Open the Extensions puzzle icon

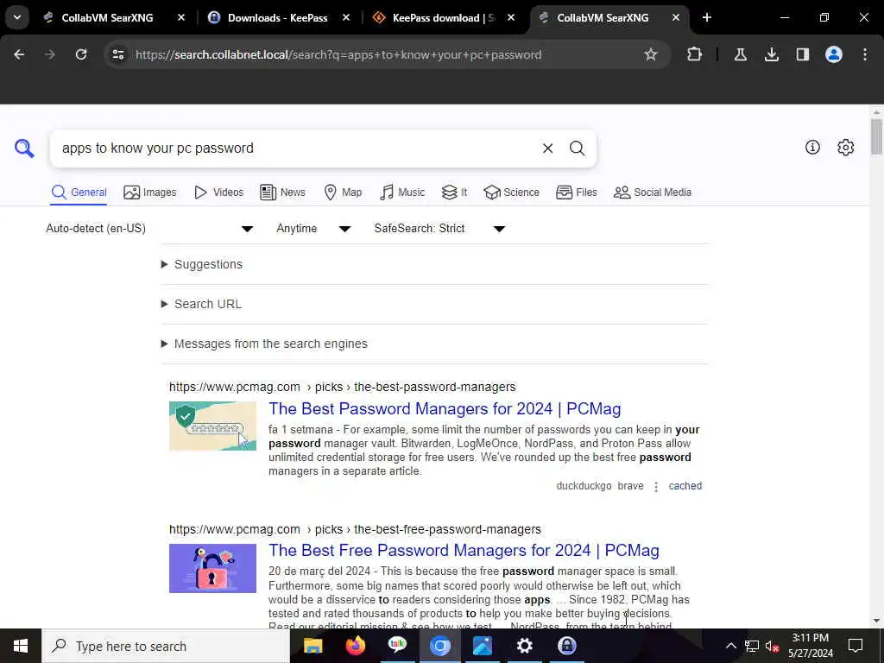click(695, 54)
